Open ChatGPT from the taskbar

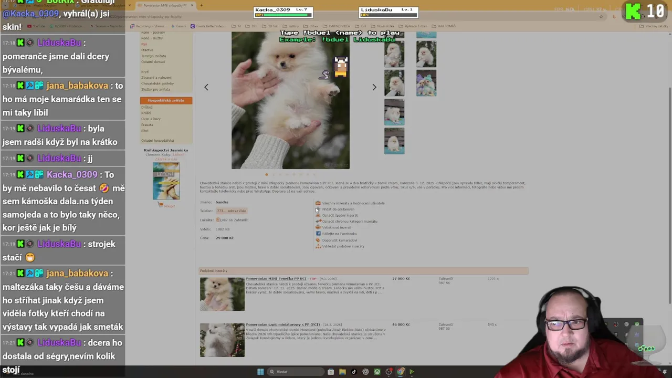point(365,372)
